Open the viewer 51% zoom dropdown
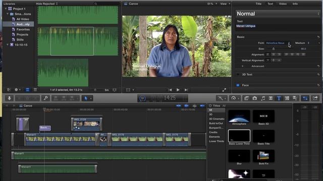 pos(212,4)
